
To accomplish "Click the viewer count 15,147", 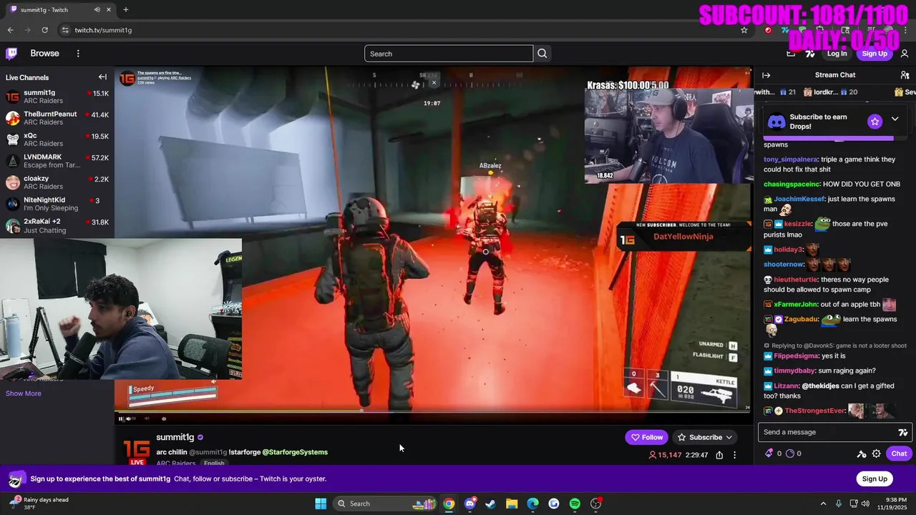I will coord(665,455).
